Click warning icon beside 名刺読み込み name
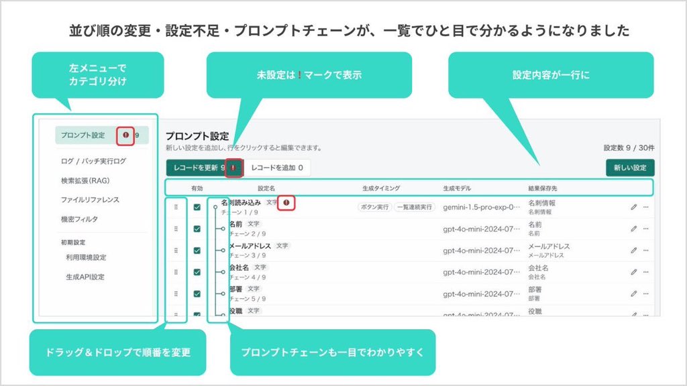 click(286, 202)
